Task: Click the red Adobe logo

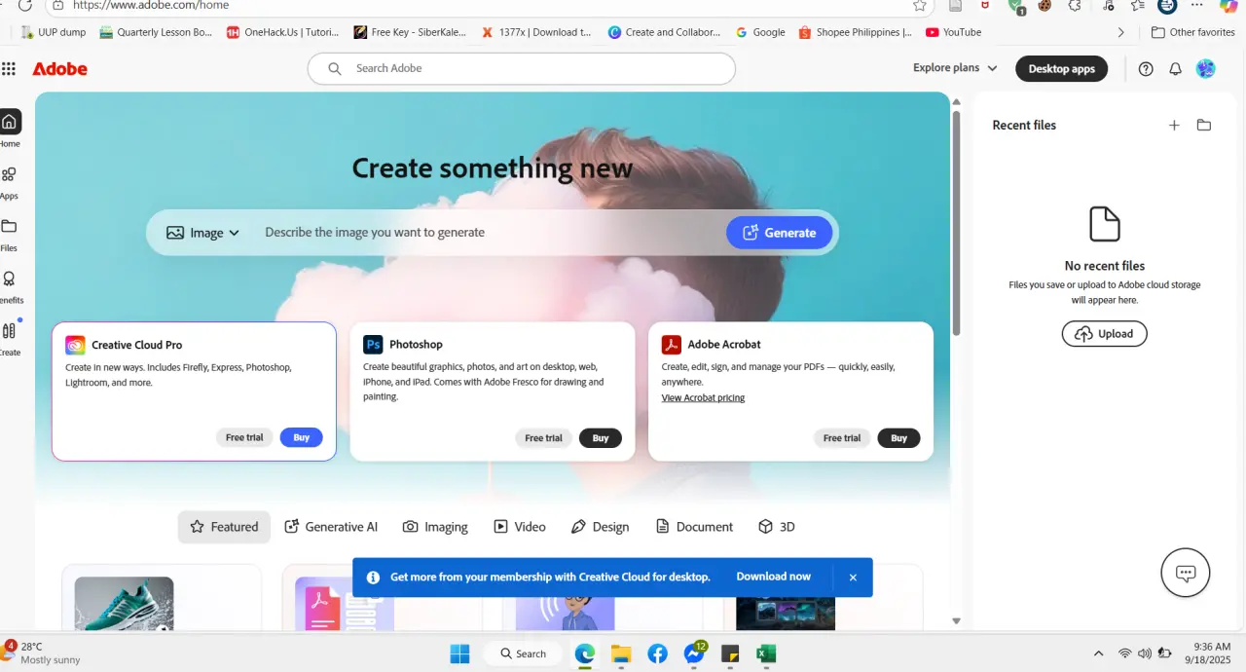Action: [x=59, y=69]
